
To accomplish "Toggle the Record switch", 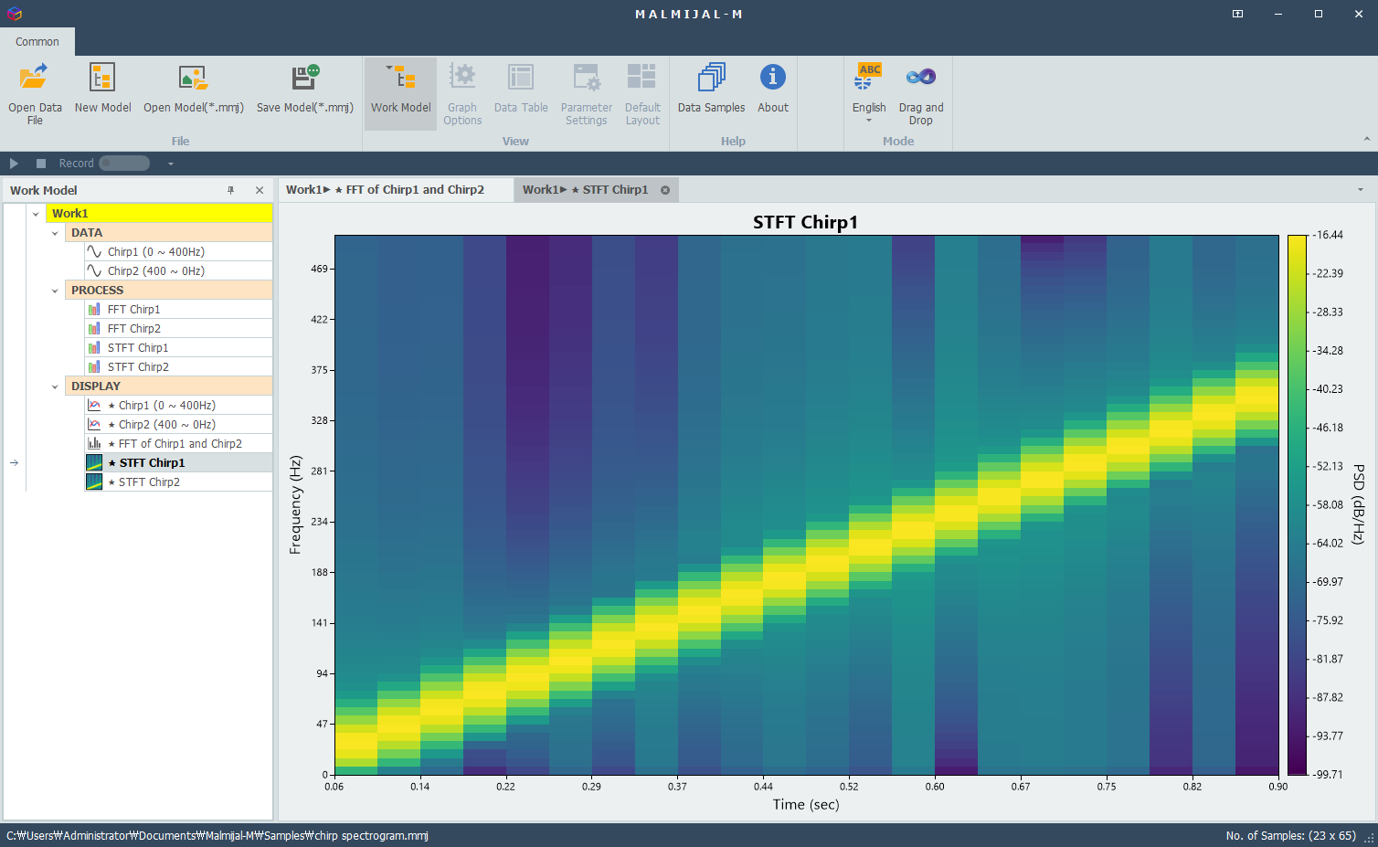I will point(124,164).
